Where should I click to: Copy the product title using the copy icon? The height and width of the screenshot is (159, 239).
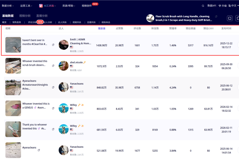[x=216, y=17]
